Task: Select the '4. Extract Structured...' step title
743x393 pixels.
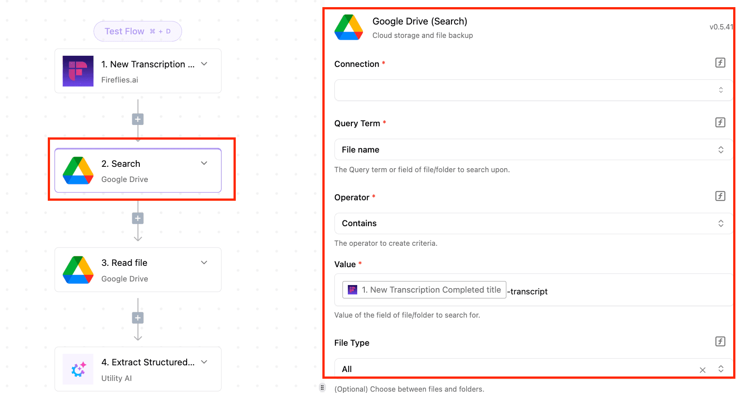Action: tap(148, 362)
